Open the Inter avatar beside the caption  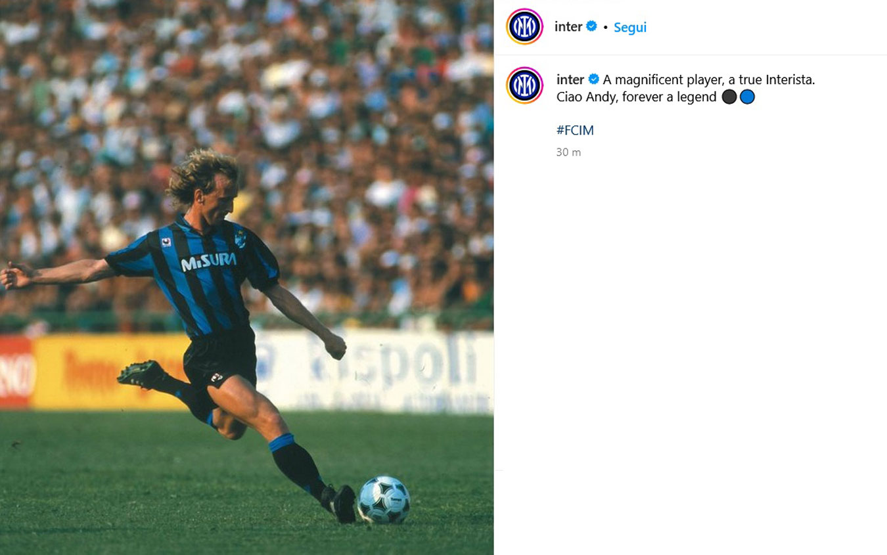click(x=524, y=85)
